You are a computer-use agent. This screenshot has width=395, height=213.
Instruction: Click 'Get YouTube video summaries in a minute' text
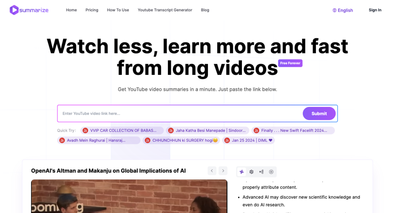point(197,89)
